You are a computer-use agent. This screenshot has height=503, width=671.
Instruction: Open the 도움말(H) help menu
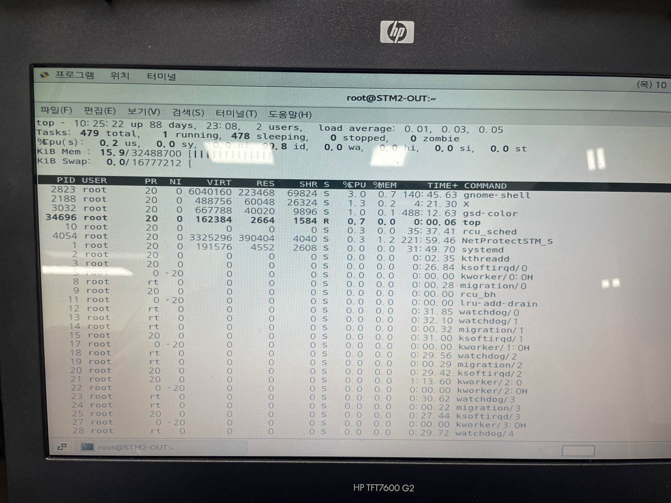click(290, 114)
